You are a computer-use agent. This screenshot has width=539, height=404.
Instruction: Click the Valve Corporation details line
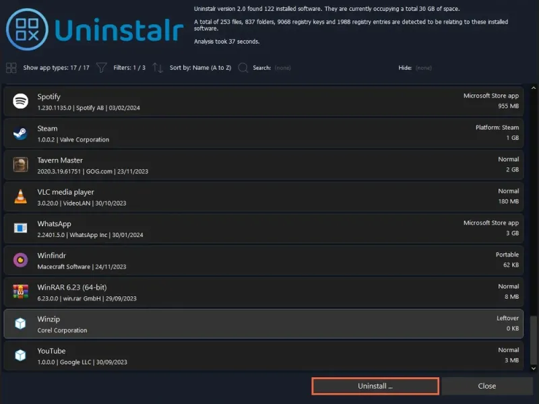pos(73,140)
